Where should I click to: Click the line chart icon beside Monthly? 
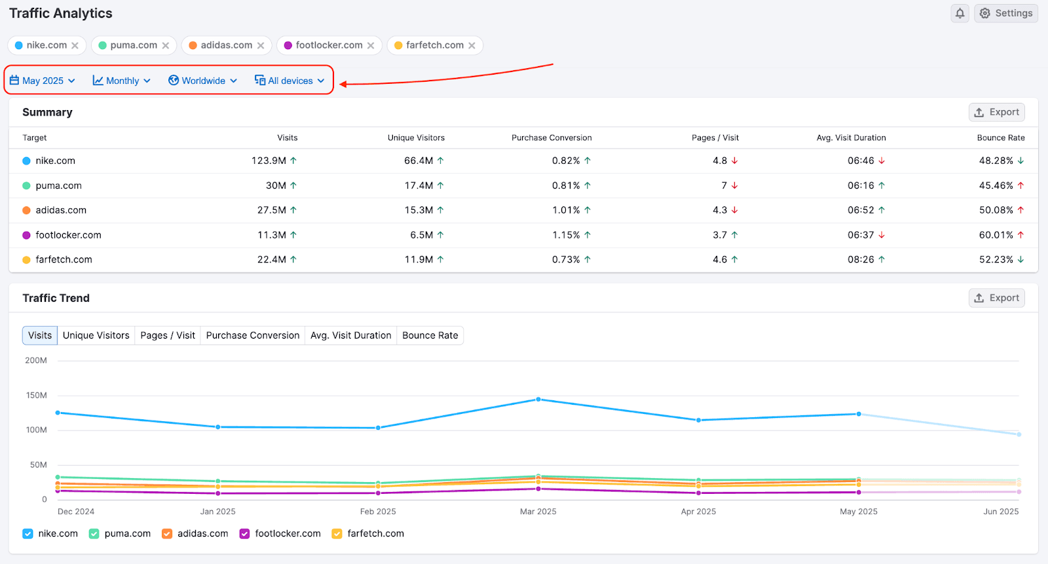(x=98, y=81)
